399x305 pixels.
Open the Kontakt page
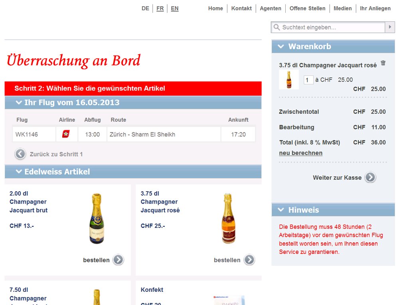click(x=241, y=8)
